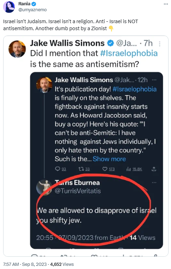
Task: Open the #Israelophobia hashtag in quoted tweet headline
Action: click(x=129, y=53)
